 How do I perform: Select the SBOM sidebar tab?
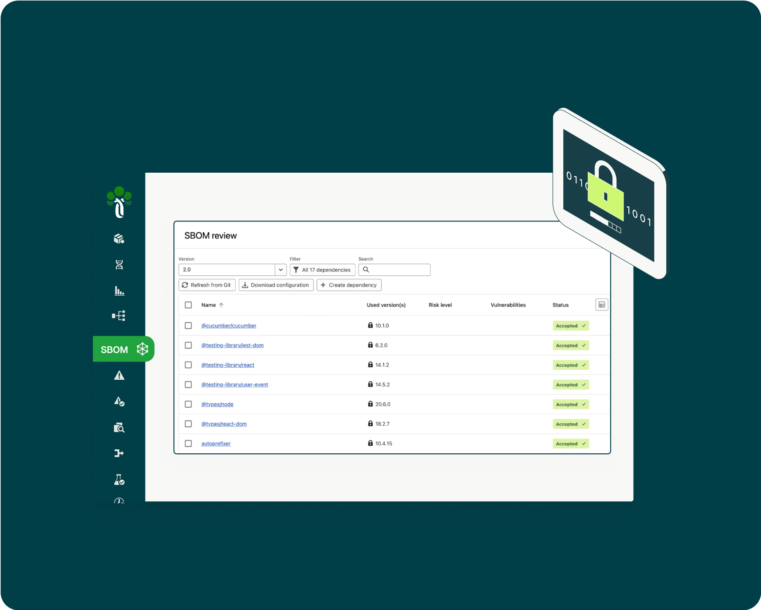tap(123, 349)
